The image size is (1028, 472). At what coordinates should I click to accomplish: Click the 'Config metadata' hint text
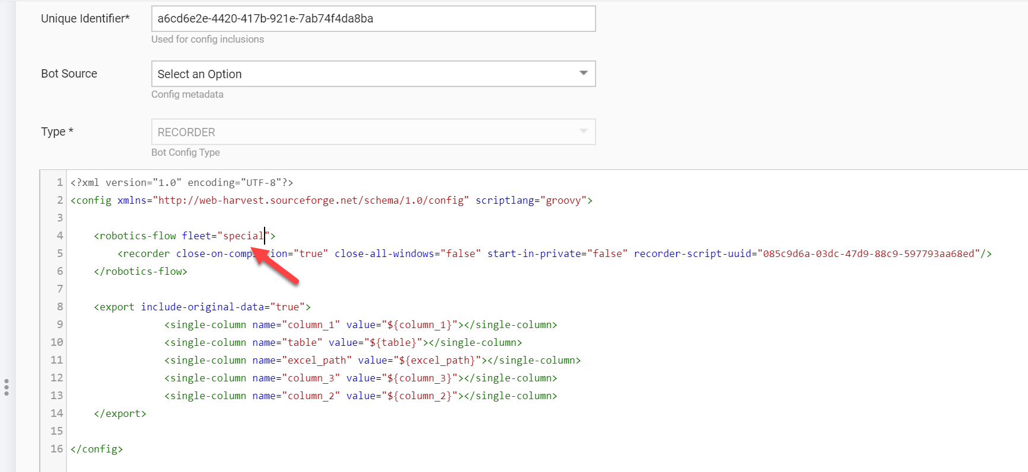click(x=187, y=94)
